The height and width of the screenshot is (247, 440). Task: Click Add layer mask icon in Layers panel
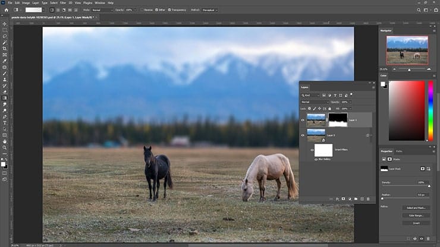(x=343, y=199)
